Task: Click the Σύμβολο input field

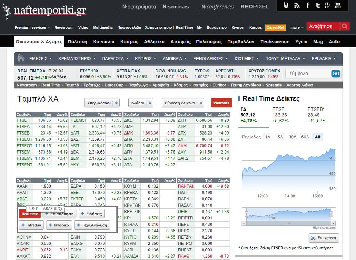Action: pyautogui.click(x=309, y=73)
